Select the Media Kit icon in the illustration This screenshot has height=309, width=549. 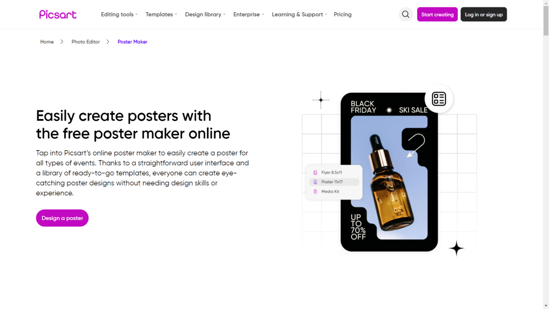[x=315, y=192]
